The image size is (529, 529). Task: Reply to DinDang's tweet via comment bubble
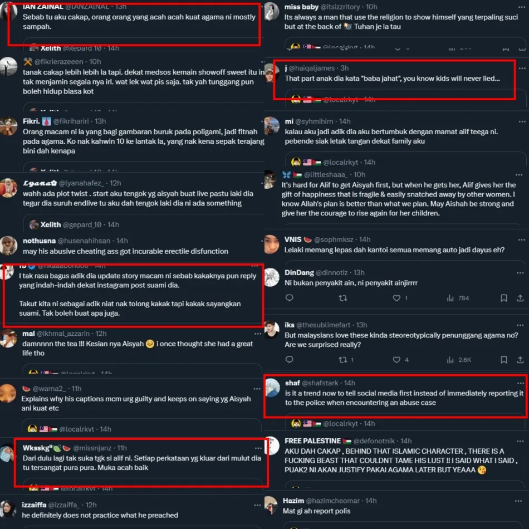click(289, 297)
